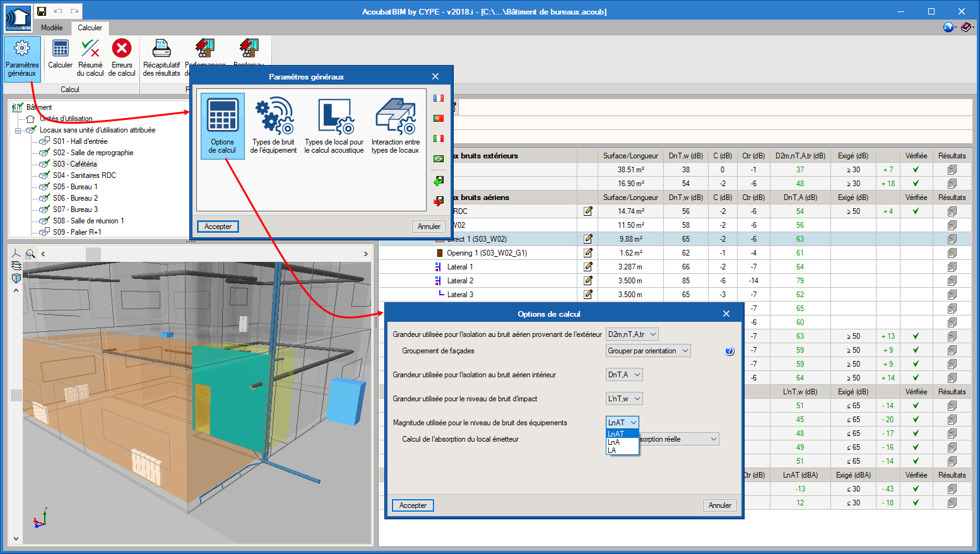
Task: Select Options de calcul in Paramètres généraux
Action: click(222, 126)
